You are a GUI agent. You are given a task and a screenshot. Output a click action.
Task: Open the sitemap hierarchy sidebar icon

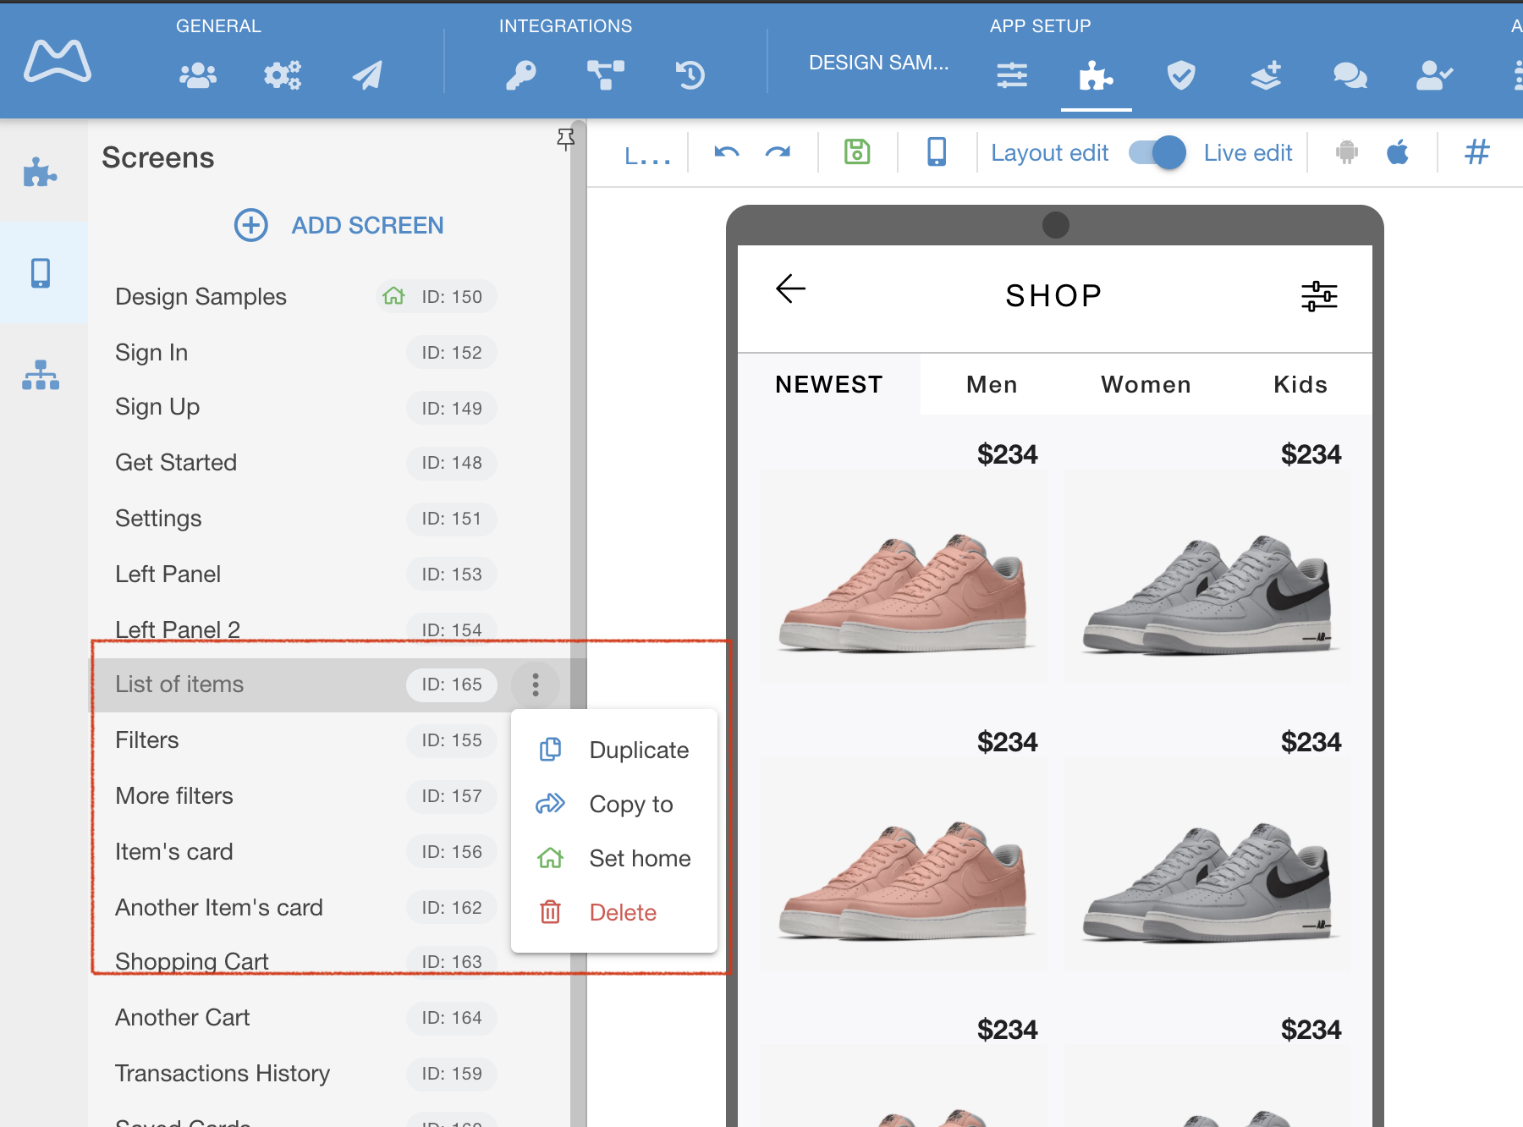pyautogui.click(x=41, y=375)
